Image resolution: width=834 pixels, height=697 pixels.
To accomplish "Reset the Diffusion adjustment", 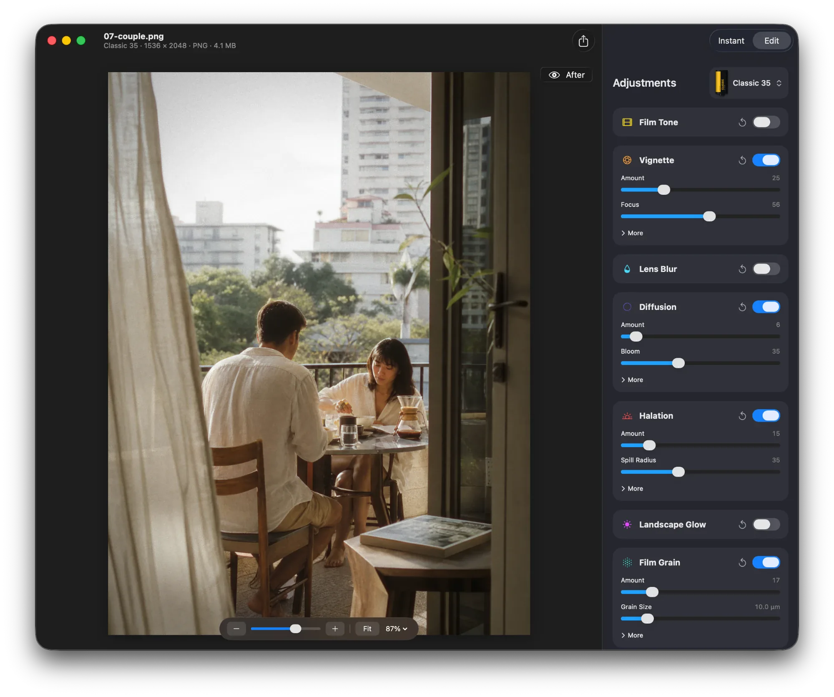I will tap(742, 307).
